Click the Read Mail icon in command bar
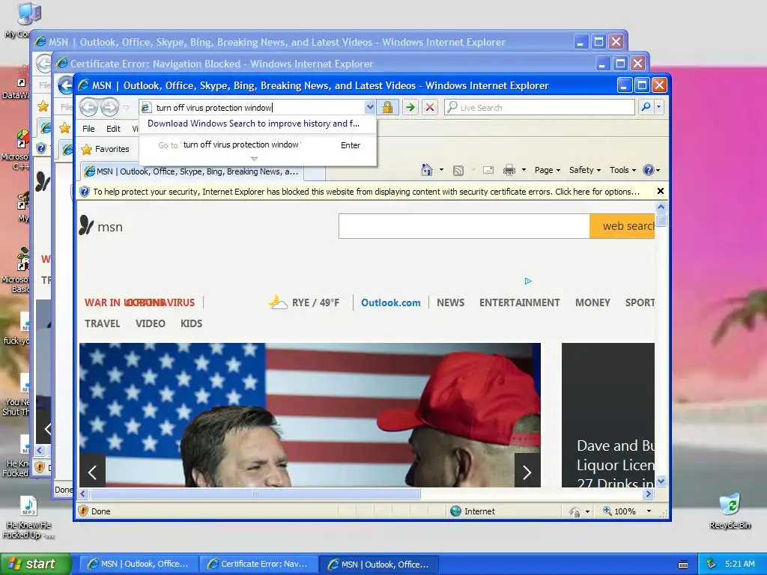The width and height of the screenshot is (767, 575). point(488,170)
